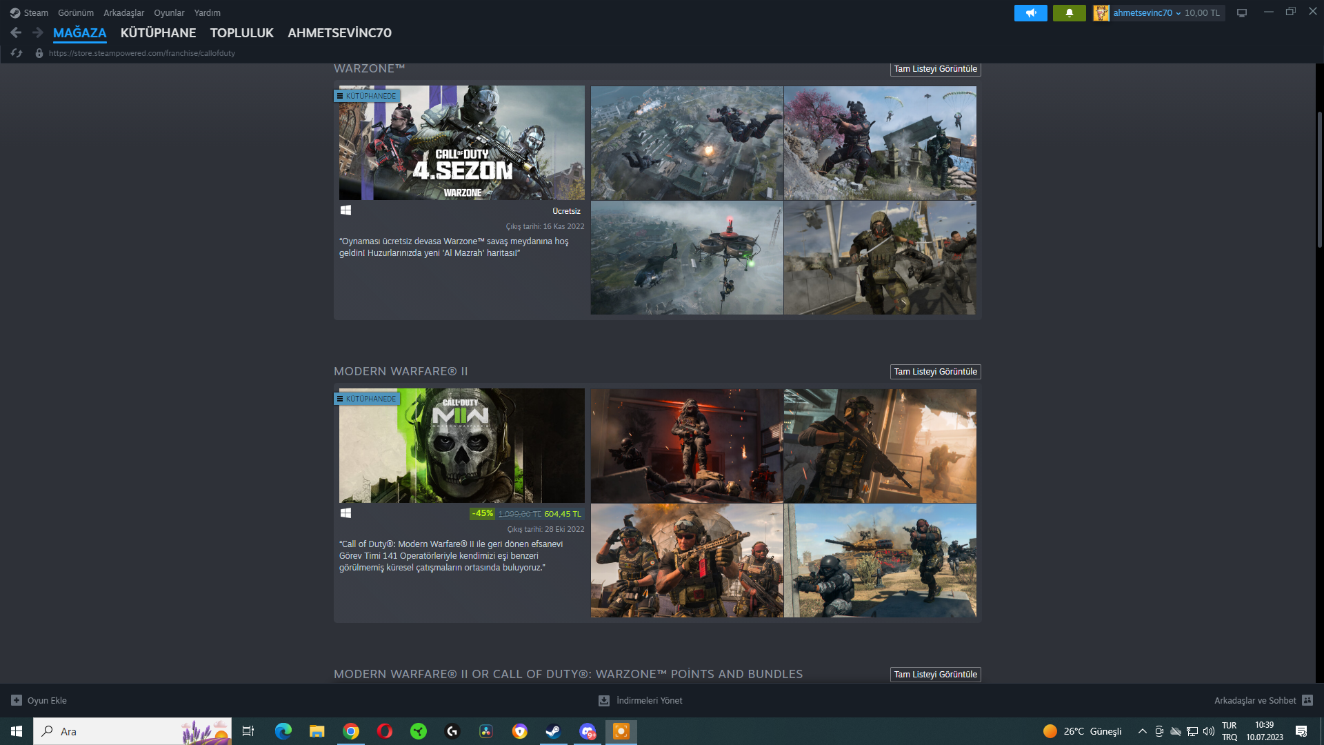Screen dimensions: 1324x745
Task: Click the Steam logo menu icon
Action: [x=14, y=13]
